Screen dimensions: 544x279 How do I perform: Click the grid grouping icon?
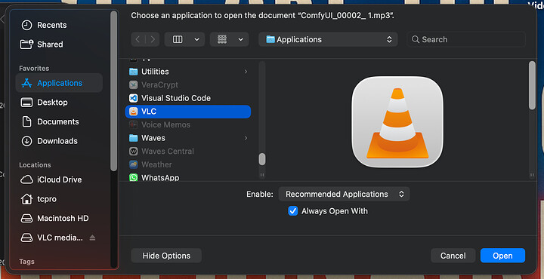point(222,39)
